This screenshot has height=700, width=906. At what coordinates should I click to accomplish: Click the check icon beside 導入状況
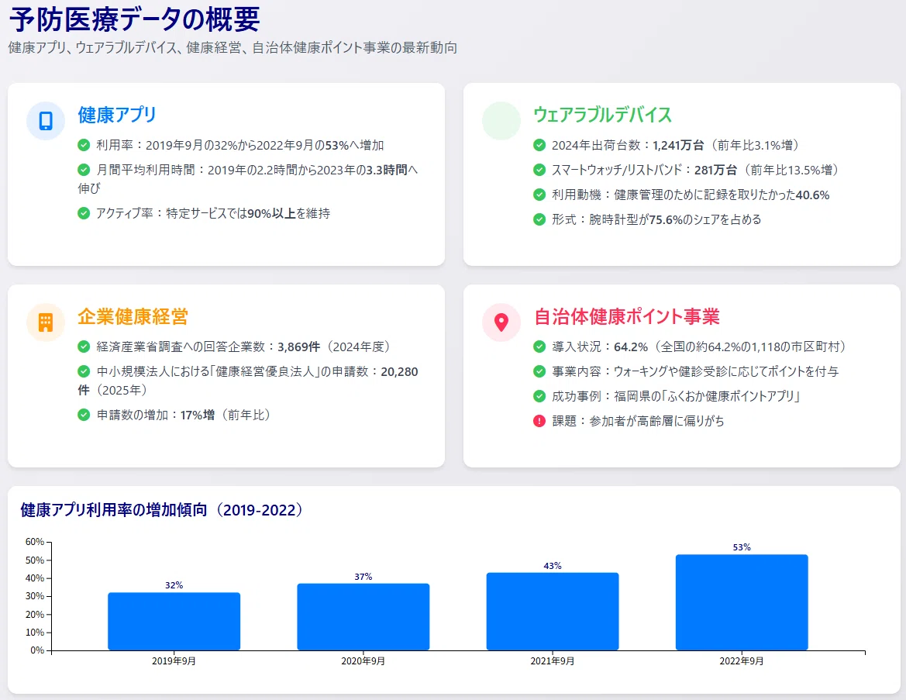pyautogui.click(x=539, y=347)
